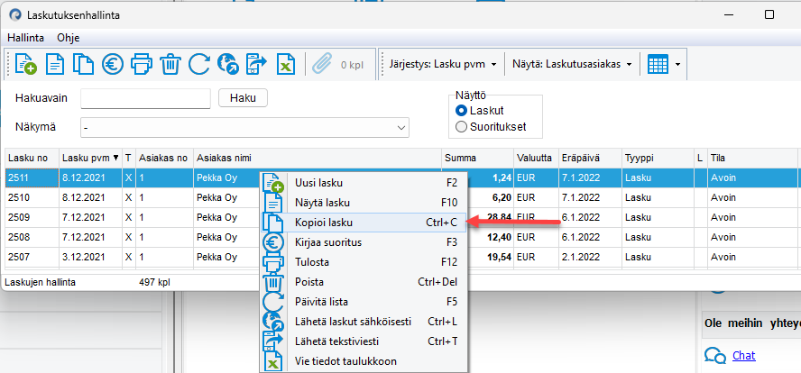This screenshot has height=373, width=801.
Task: Open the Näkymä combo box
Action: 244,128
